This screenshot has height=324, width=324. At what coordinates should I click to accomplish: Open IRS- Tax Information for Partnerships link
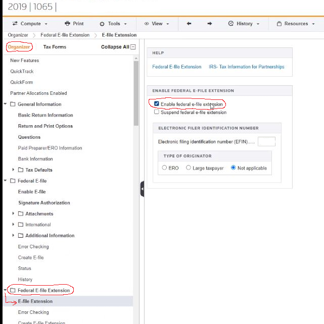point(247,67)
